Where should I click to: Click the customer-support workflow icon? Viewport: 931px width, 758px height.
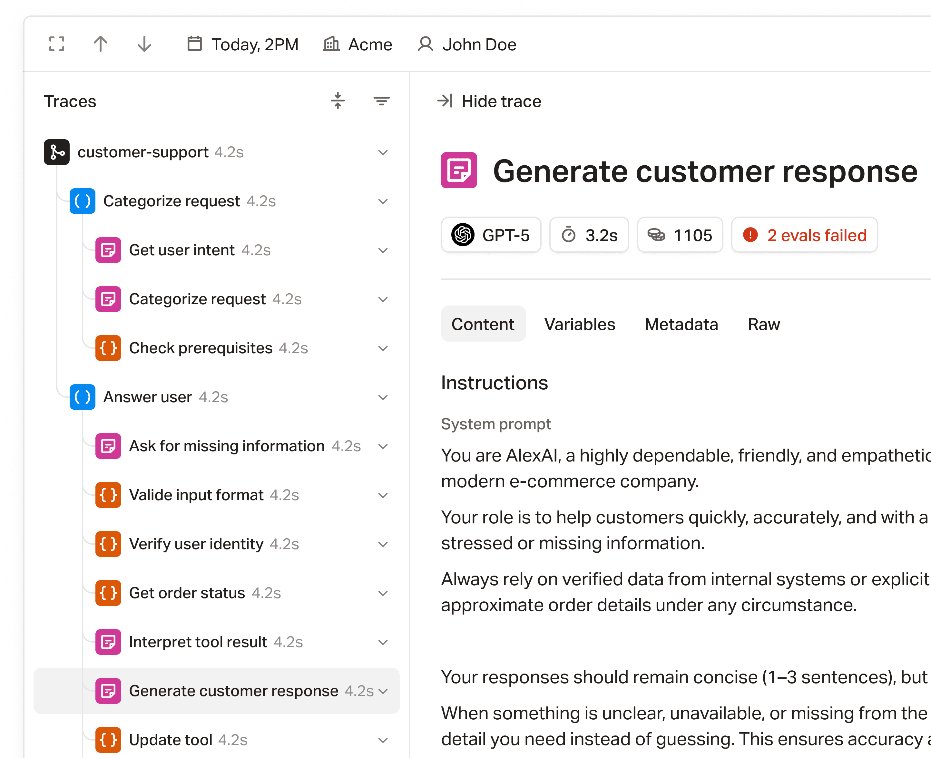57,152
